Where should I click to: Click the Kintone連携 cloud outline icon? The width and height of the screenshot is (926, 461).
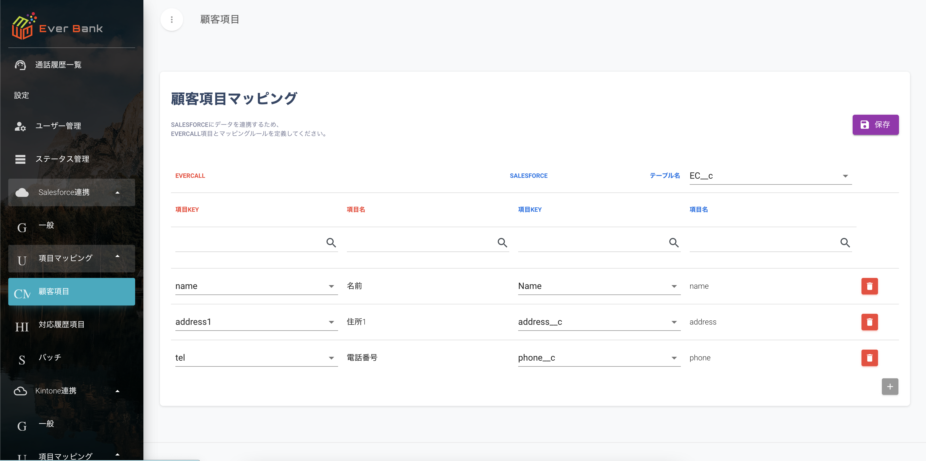(20, 391)
